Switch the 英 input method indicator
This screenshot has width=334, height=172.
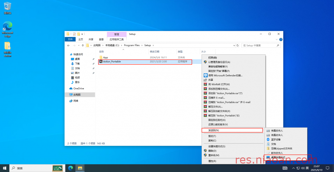point(307,168)
